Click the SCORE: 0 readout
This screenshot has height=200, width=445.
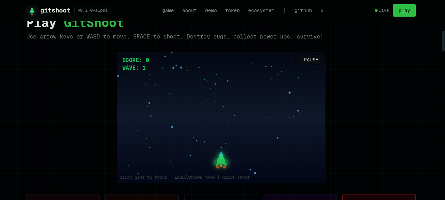click(x=136, y=60)
